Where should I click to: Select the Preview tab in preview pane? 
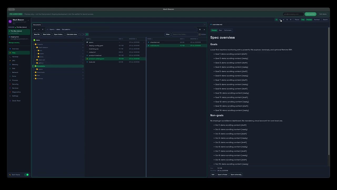(214, 30)
